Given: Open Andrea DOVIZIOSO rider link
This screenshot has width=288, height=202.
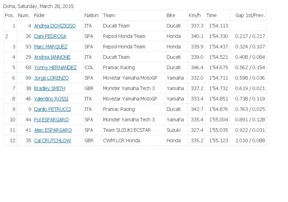Looking at the screenshot, I should pyautogui.click(x=54, y=26).
